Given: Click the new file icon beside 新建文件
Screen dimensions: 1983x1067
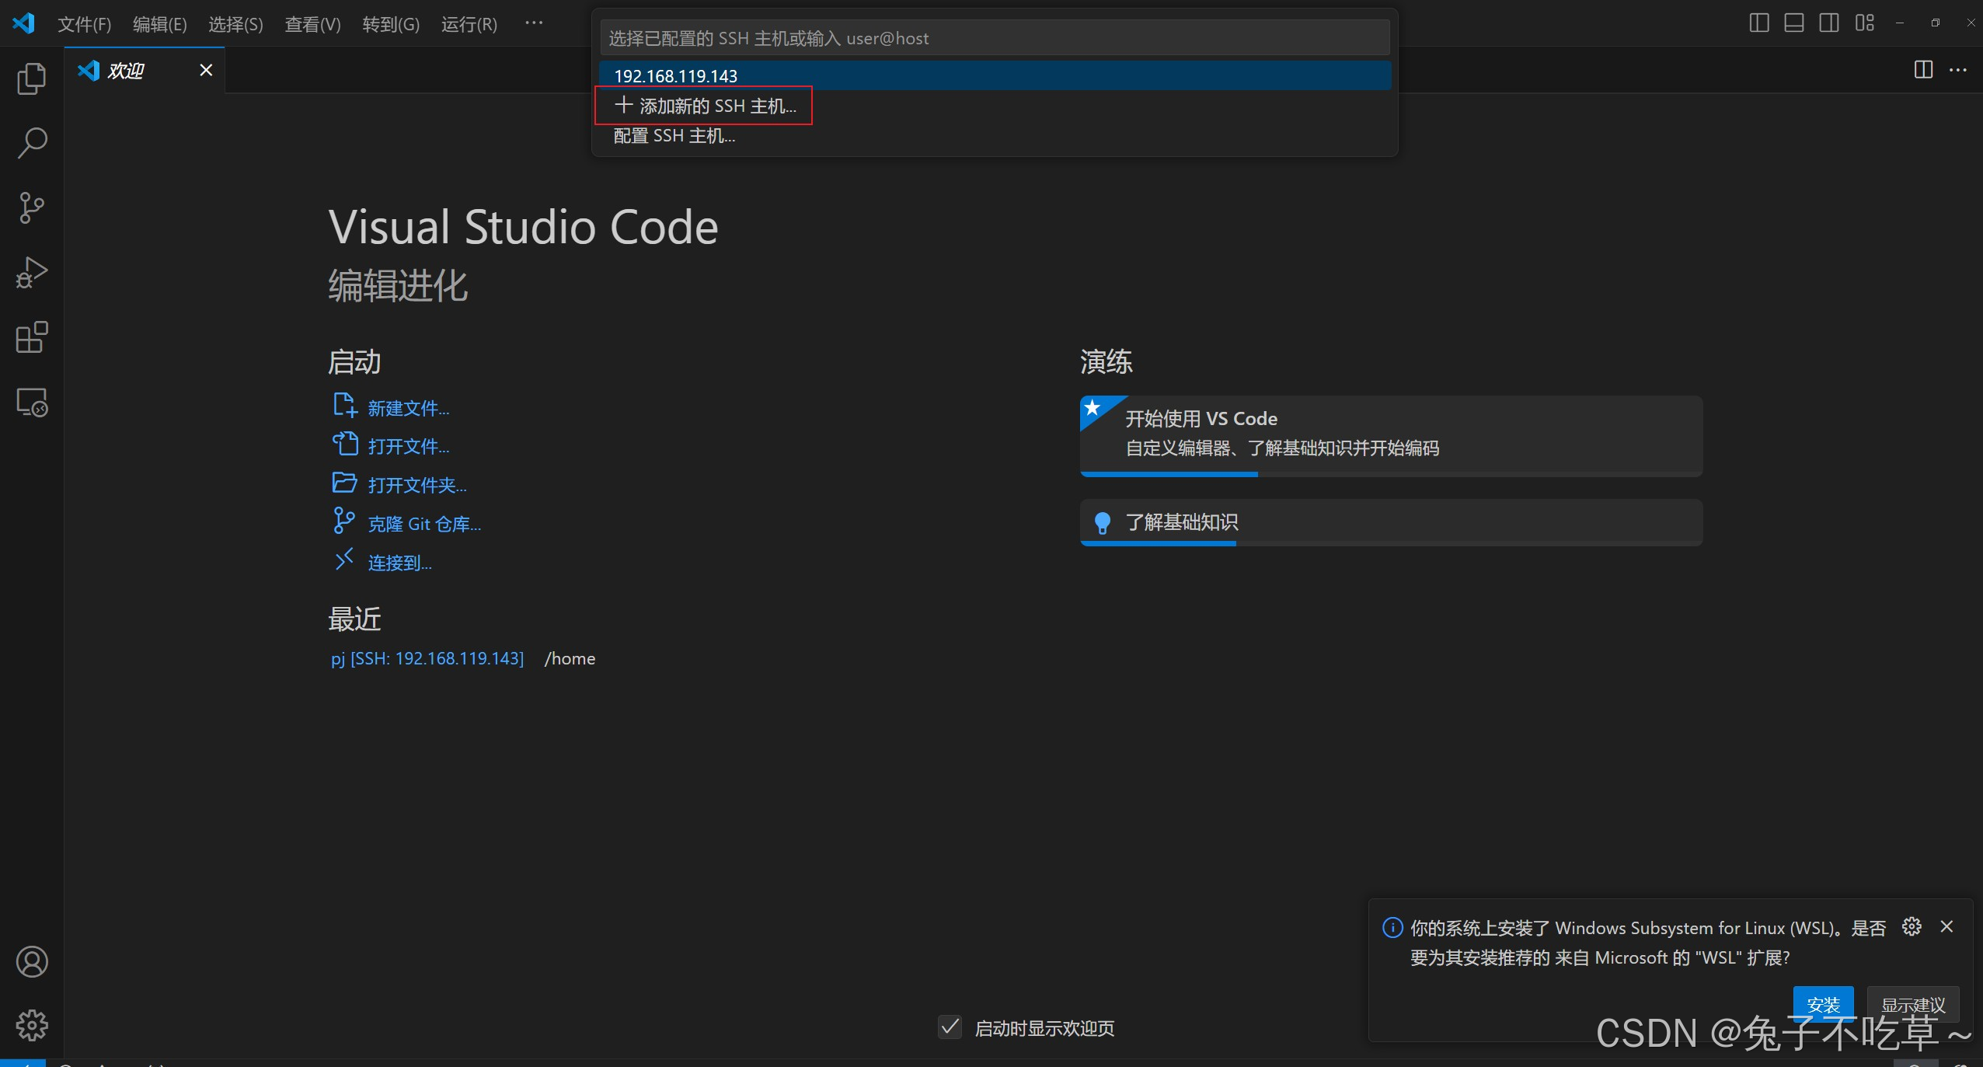Looking at the screenshot, I should (x=345, y=406).
